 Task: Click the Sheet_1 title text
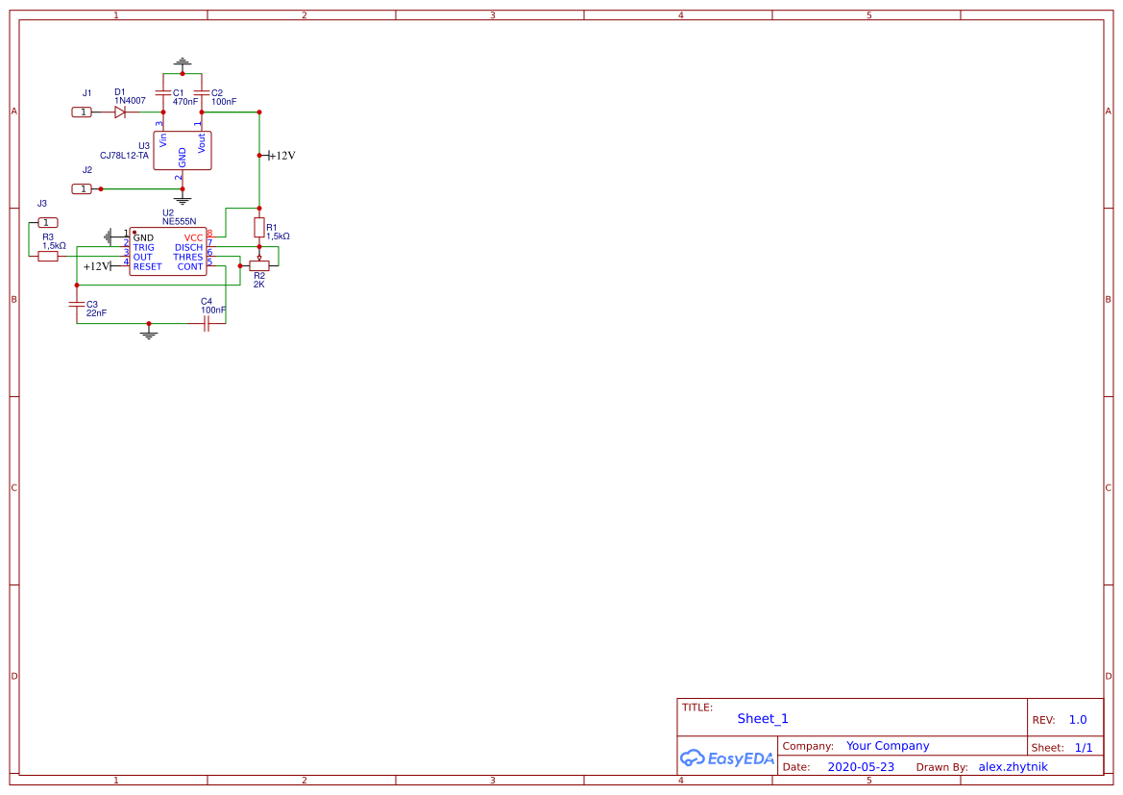point(762,718)
